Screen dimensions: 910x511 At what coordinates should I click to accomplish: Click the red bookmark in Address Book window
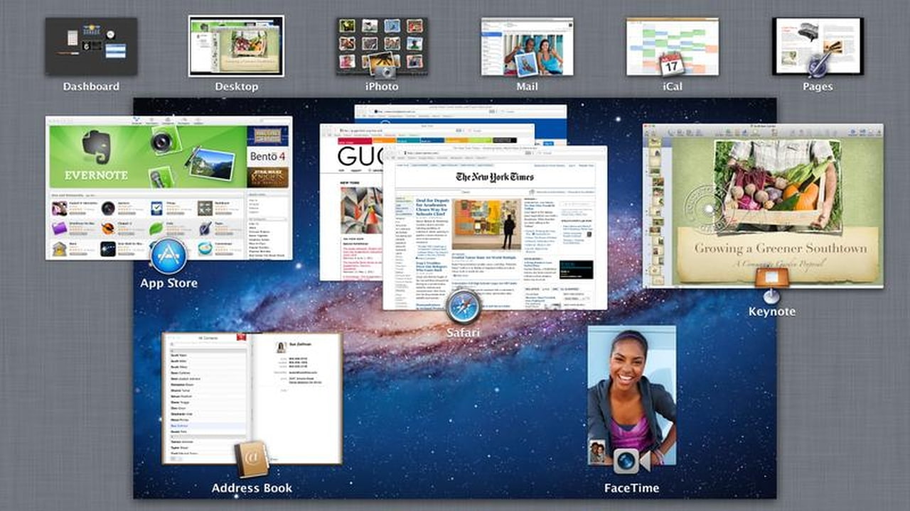pos(242,336)
